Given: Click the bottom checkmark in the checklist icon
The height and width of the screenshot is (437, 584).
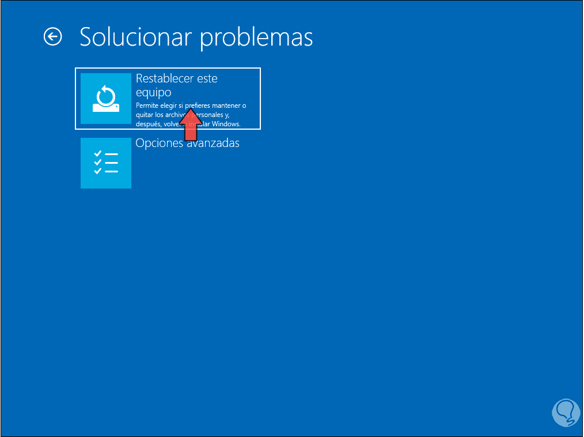Looking at the screenshot, I should 98,171.
